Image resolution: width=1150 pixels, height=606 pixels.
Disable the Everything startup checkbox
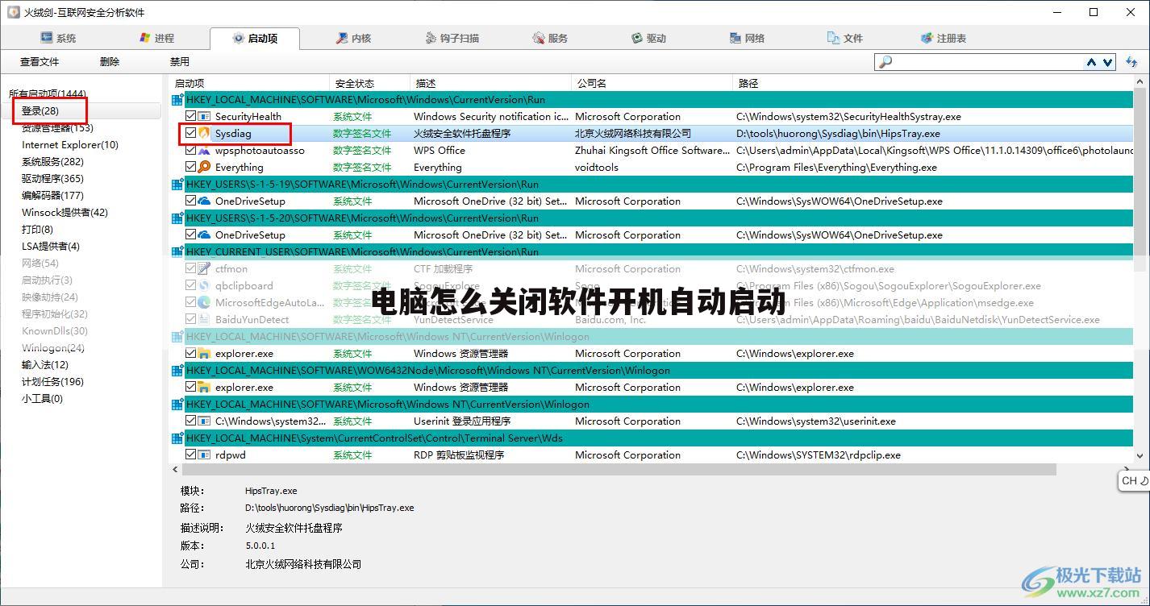tap(190, 168)
